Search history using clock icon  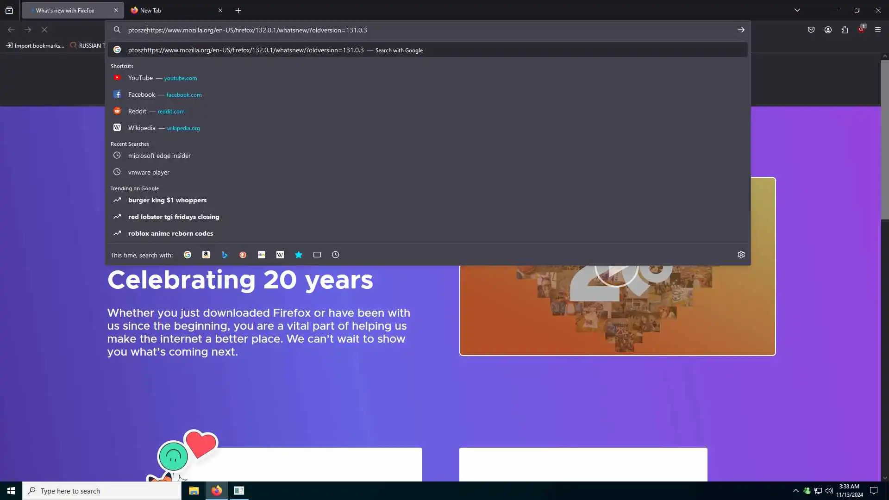tap(336, 255)
